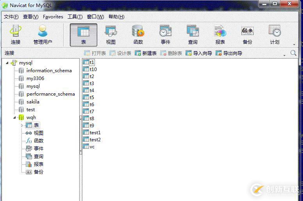Collapse the mysql connection node
Viewport: 303px width, 201px height.
pos(7,63)
